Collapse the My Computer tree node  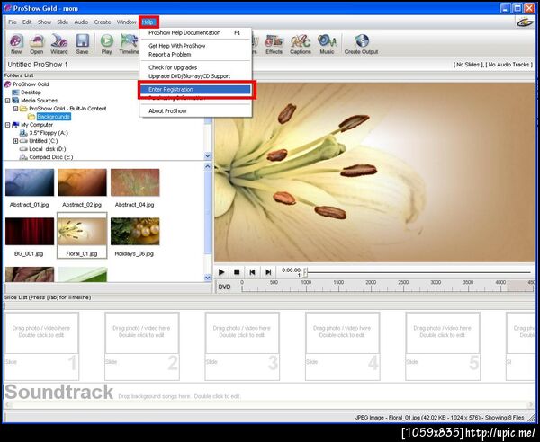tap(7, 125)
